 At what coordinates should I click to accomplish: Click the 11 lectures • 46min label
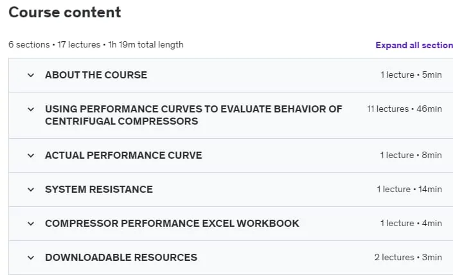(404, 109)
